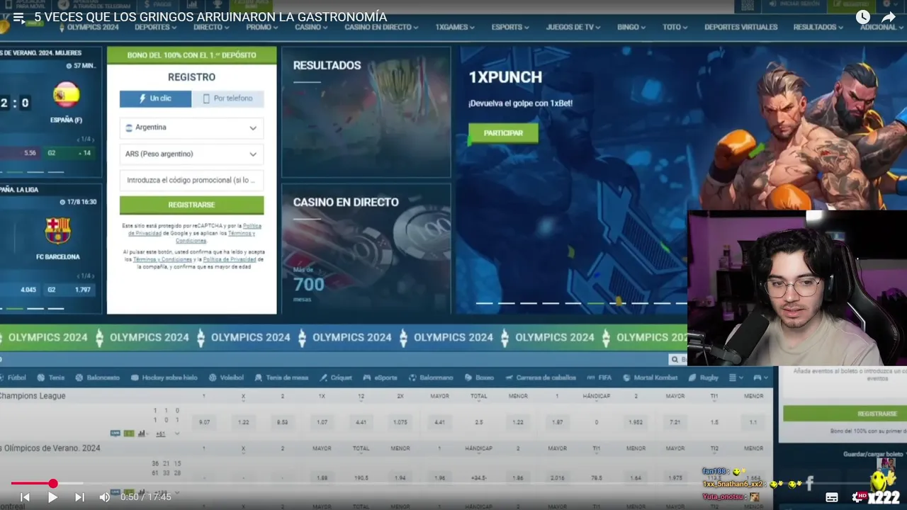Click the streamer webcam overlay

point(797,288)
